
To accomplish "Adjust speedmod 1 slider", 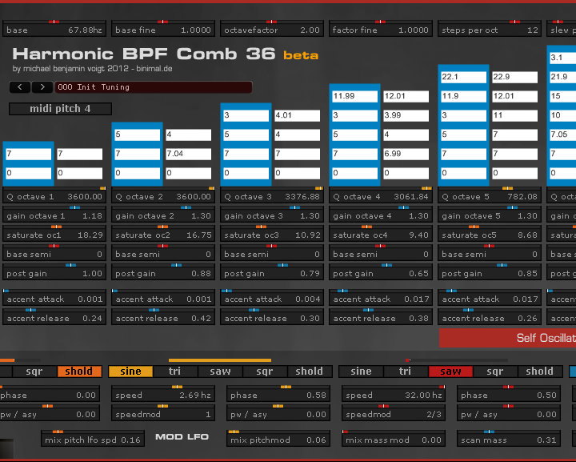I will [163, 412].
